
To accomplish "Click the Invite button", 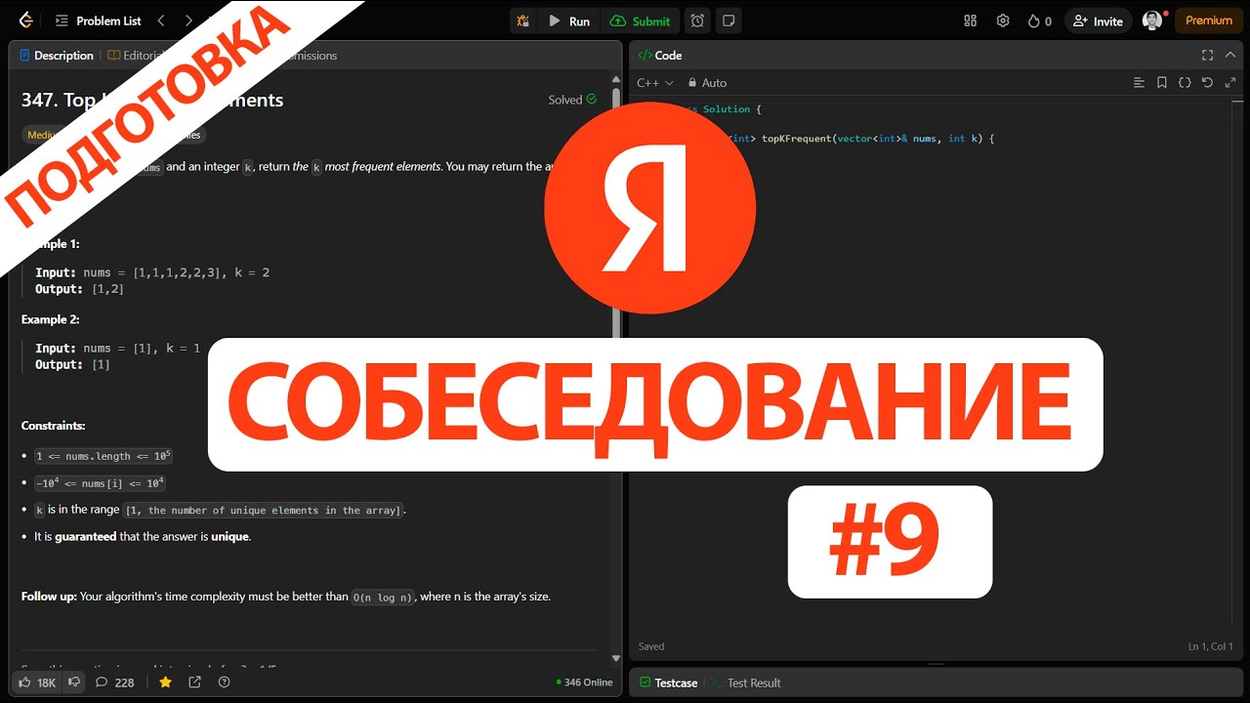I will pos(1099,21).
